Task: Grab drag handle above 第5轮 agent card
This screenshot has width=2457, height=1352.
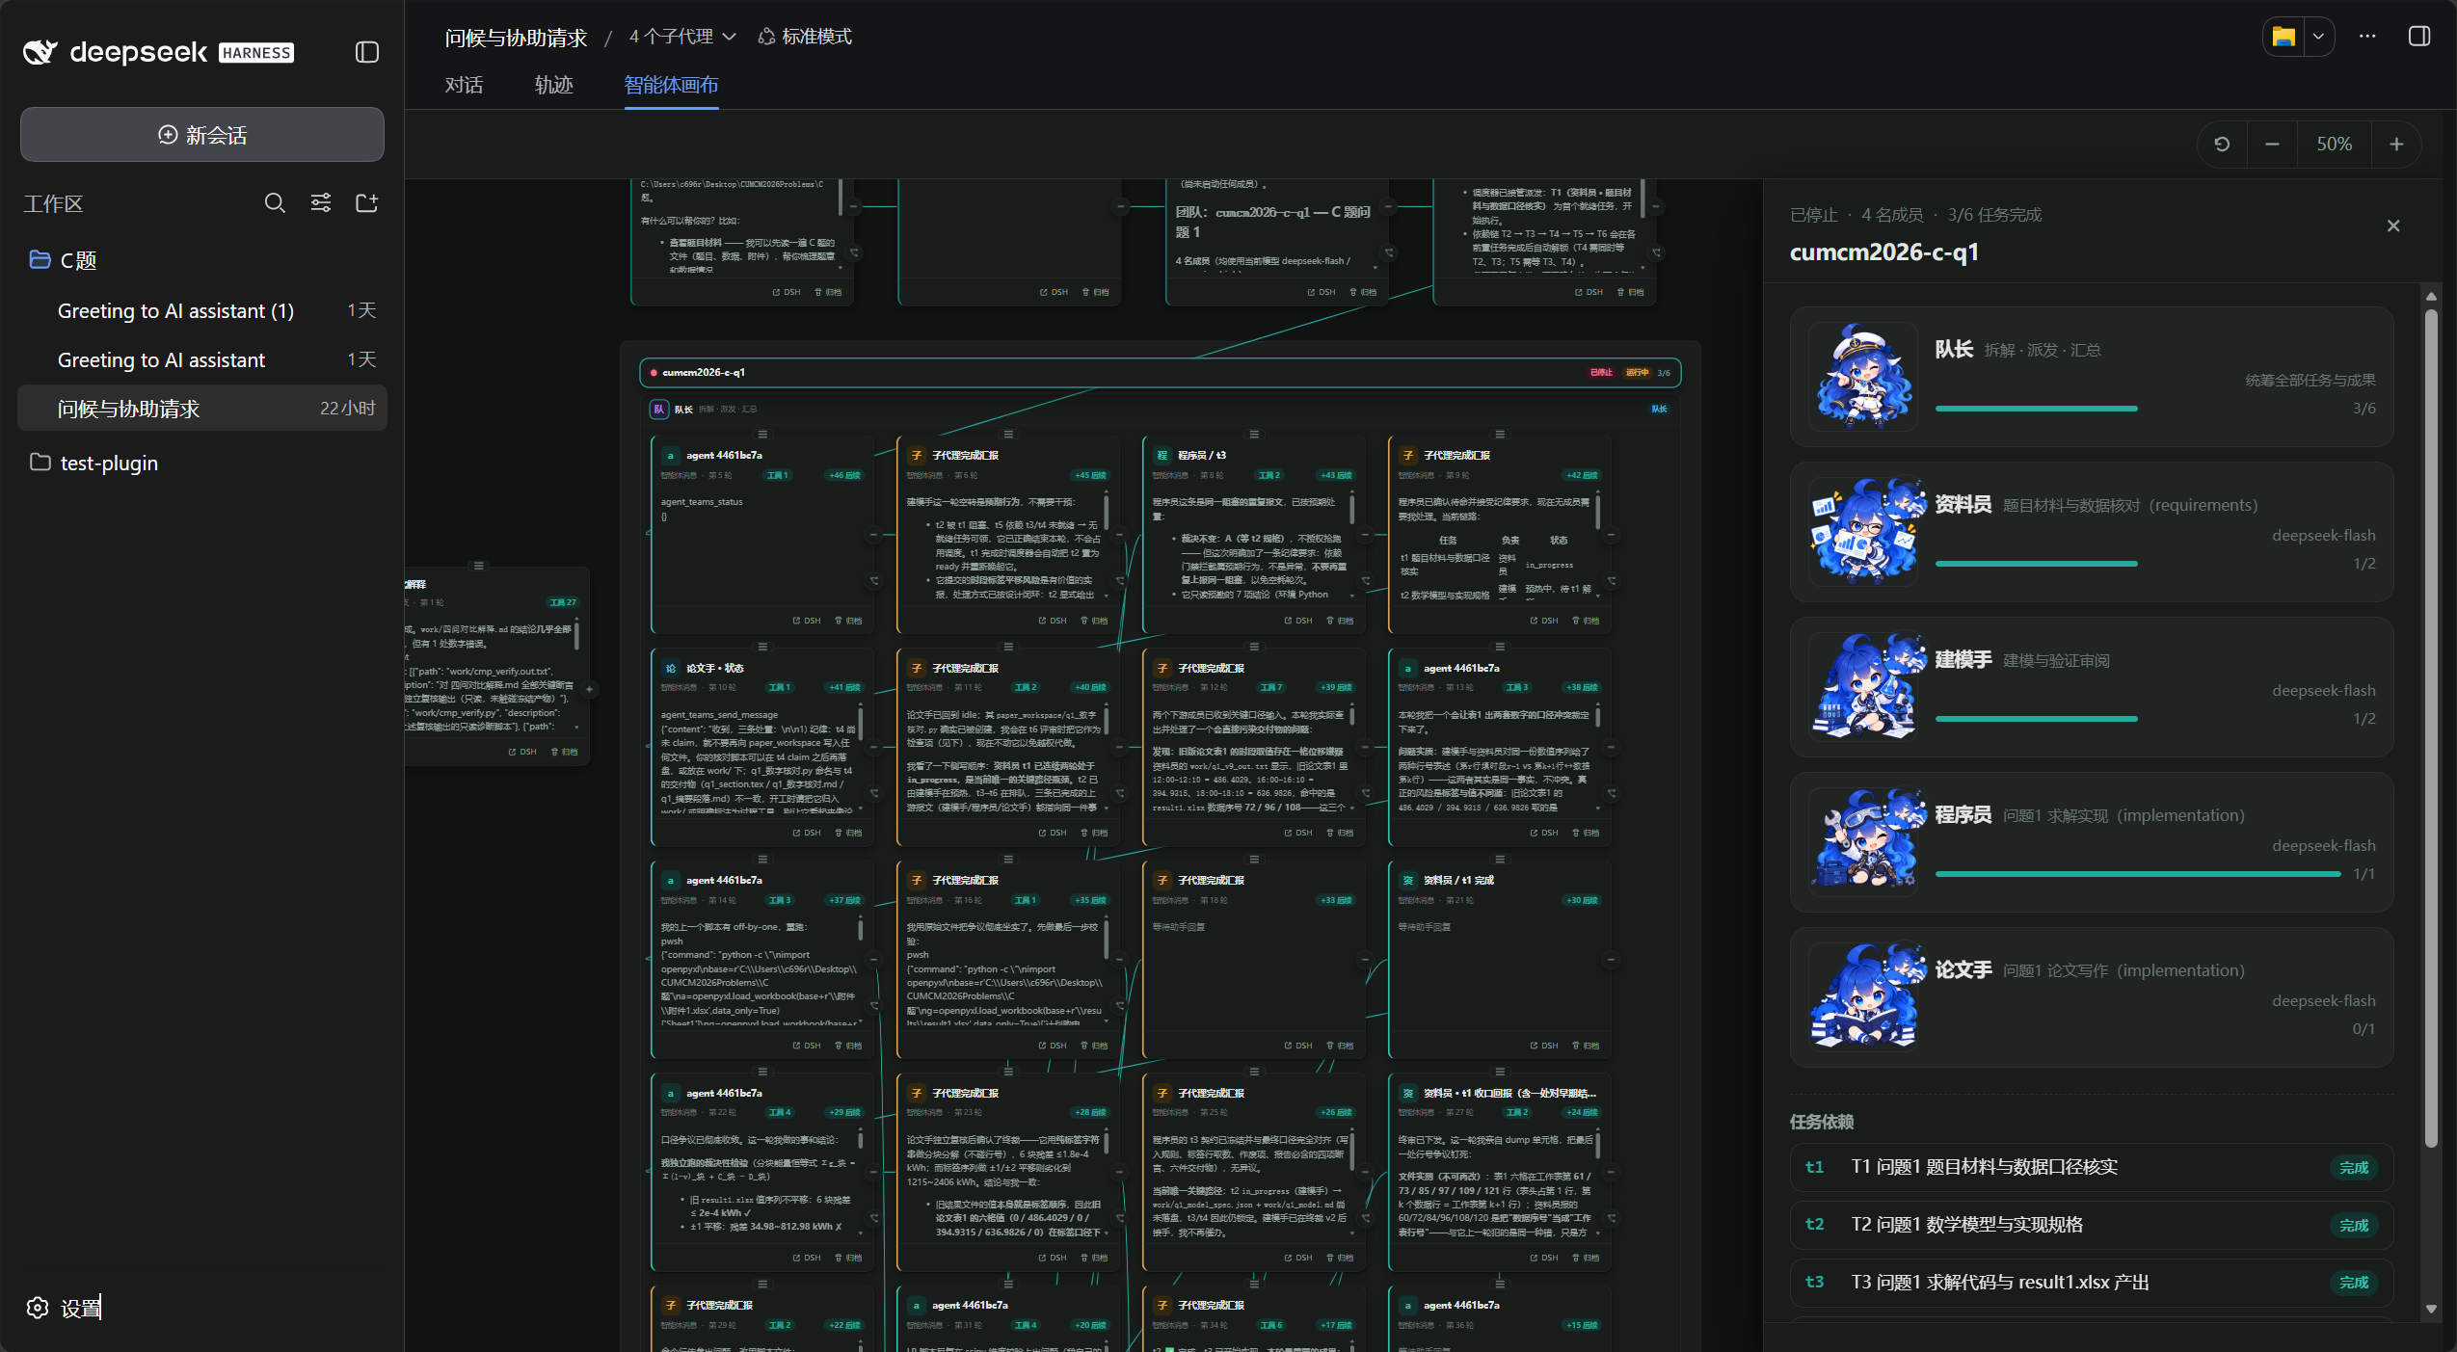Action: pos(762,435)
